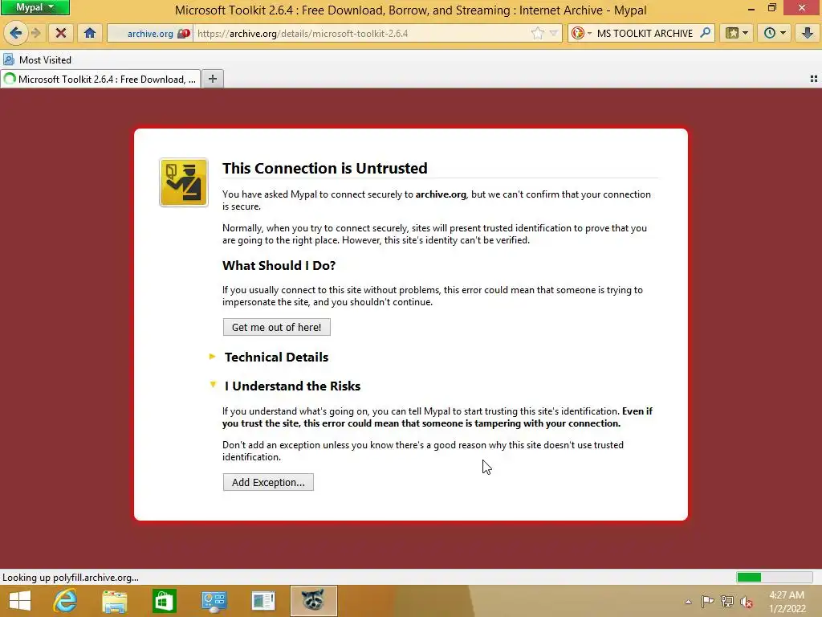Launch Internet Explorer from the taskbar
Image resolution: width=822 pixels, height=617 pixels.
click(66, 601)
